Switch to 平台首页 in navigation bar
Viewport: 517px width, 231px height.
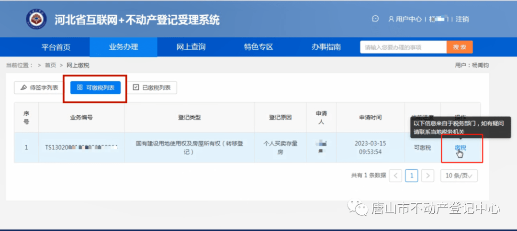[x=56, y=47]
